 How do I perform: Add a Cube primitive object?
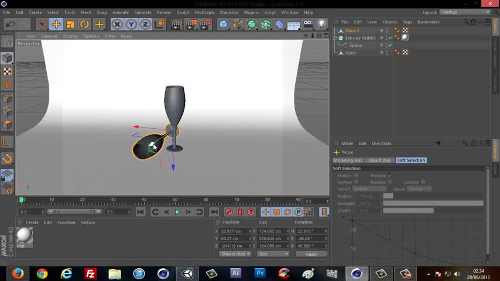click(224, 24)
